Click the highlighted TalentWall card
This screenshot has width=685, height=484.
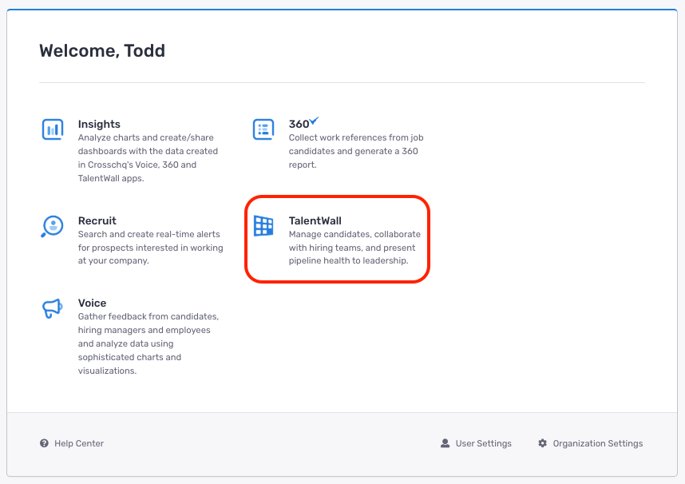pos(337,239)
